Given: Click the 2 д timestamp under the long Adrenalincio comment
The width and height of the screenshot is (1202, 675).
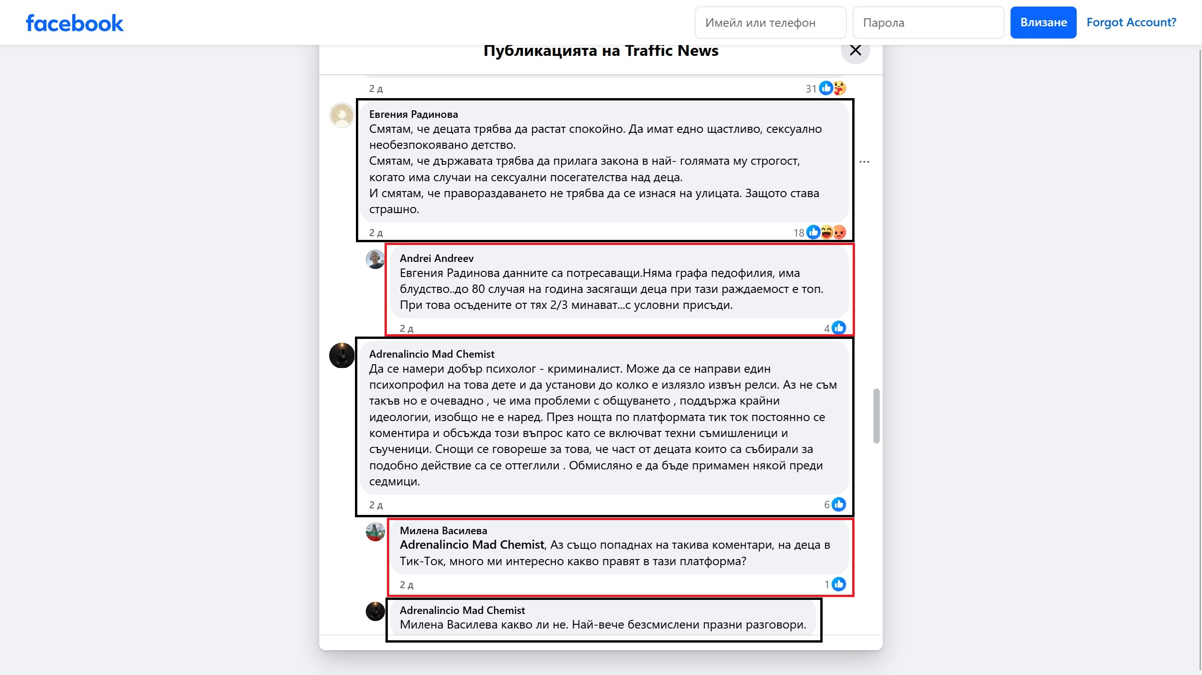Looking at the screenshot, I should pos(376,505).
